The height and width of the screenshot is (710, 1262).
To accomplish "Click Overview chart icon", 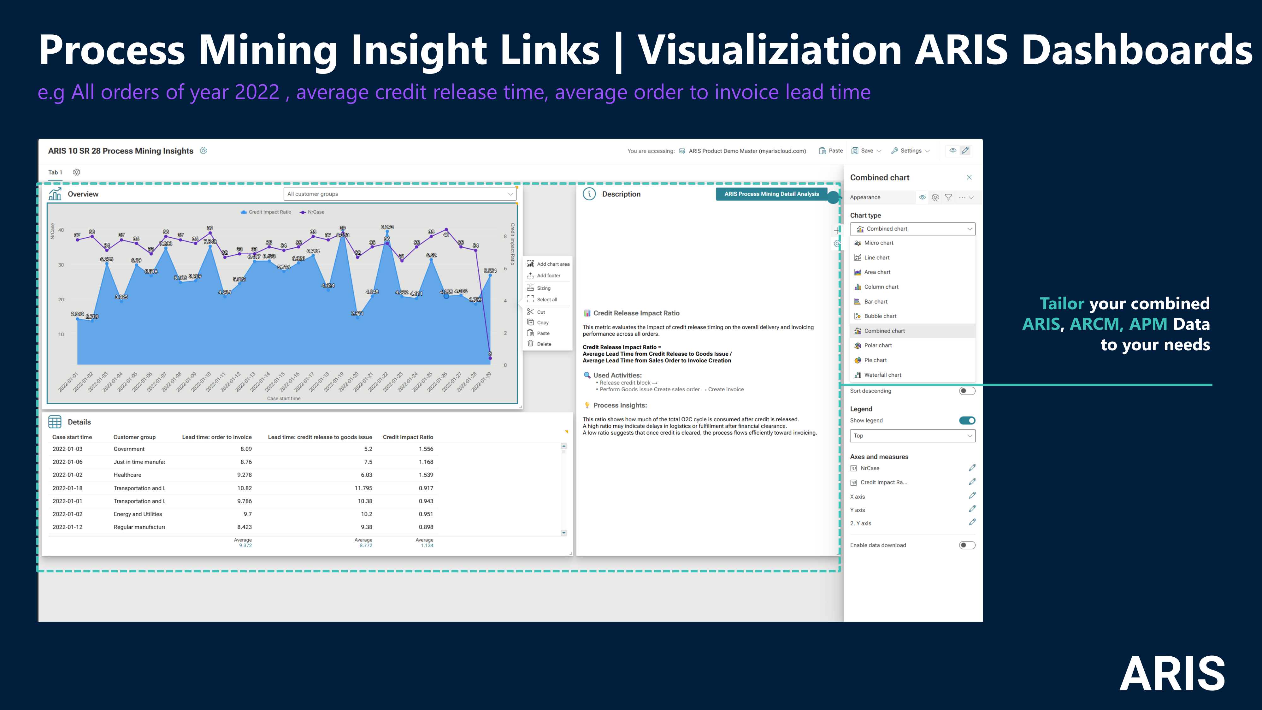I will (55, 194).
